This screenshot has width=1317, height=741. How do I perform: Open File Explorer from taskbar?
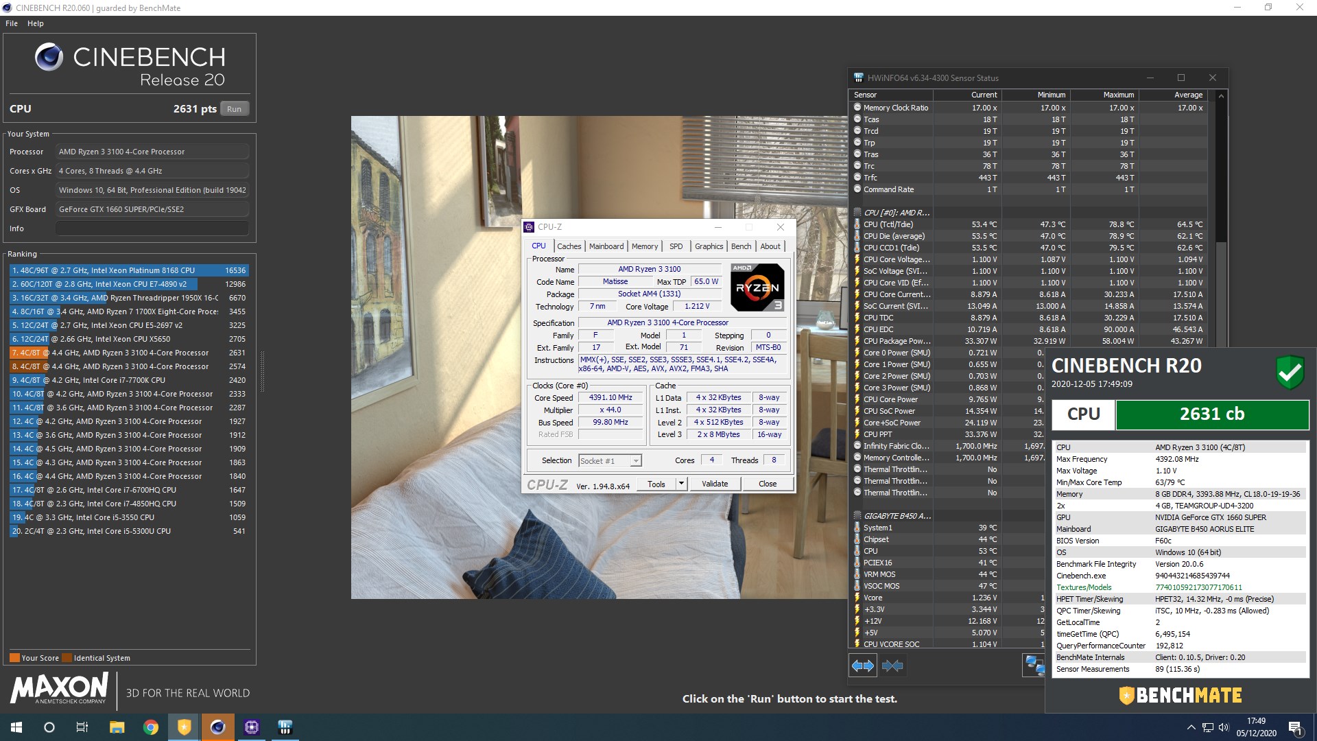[117, 727]
